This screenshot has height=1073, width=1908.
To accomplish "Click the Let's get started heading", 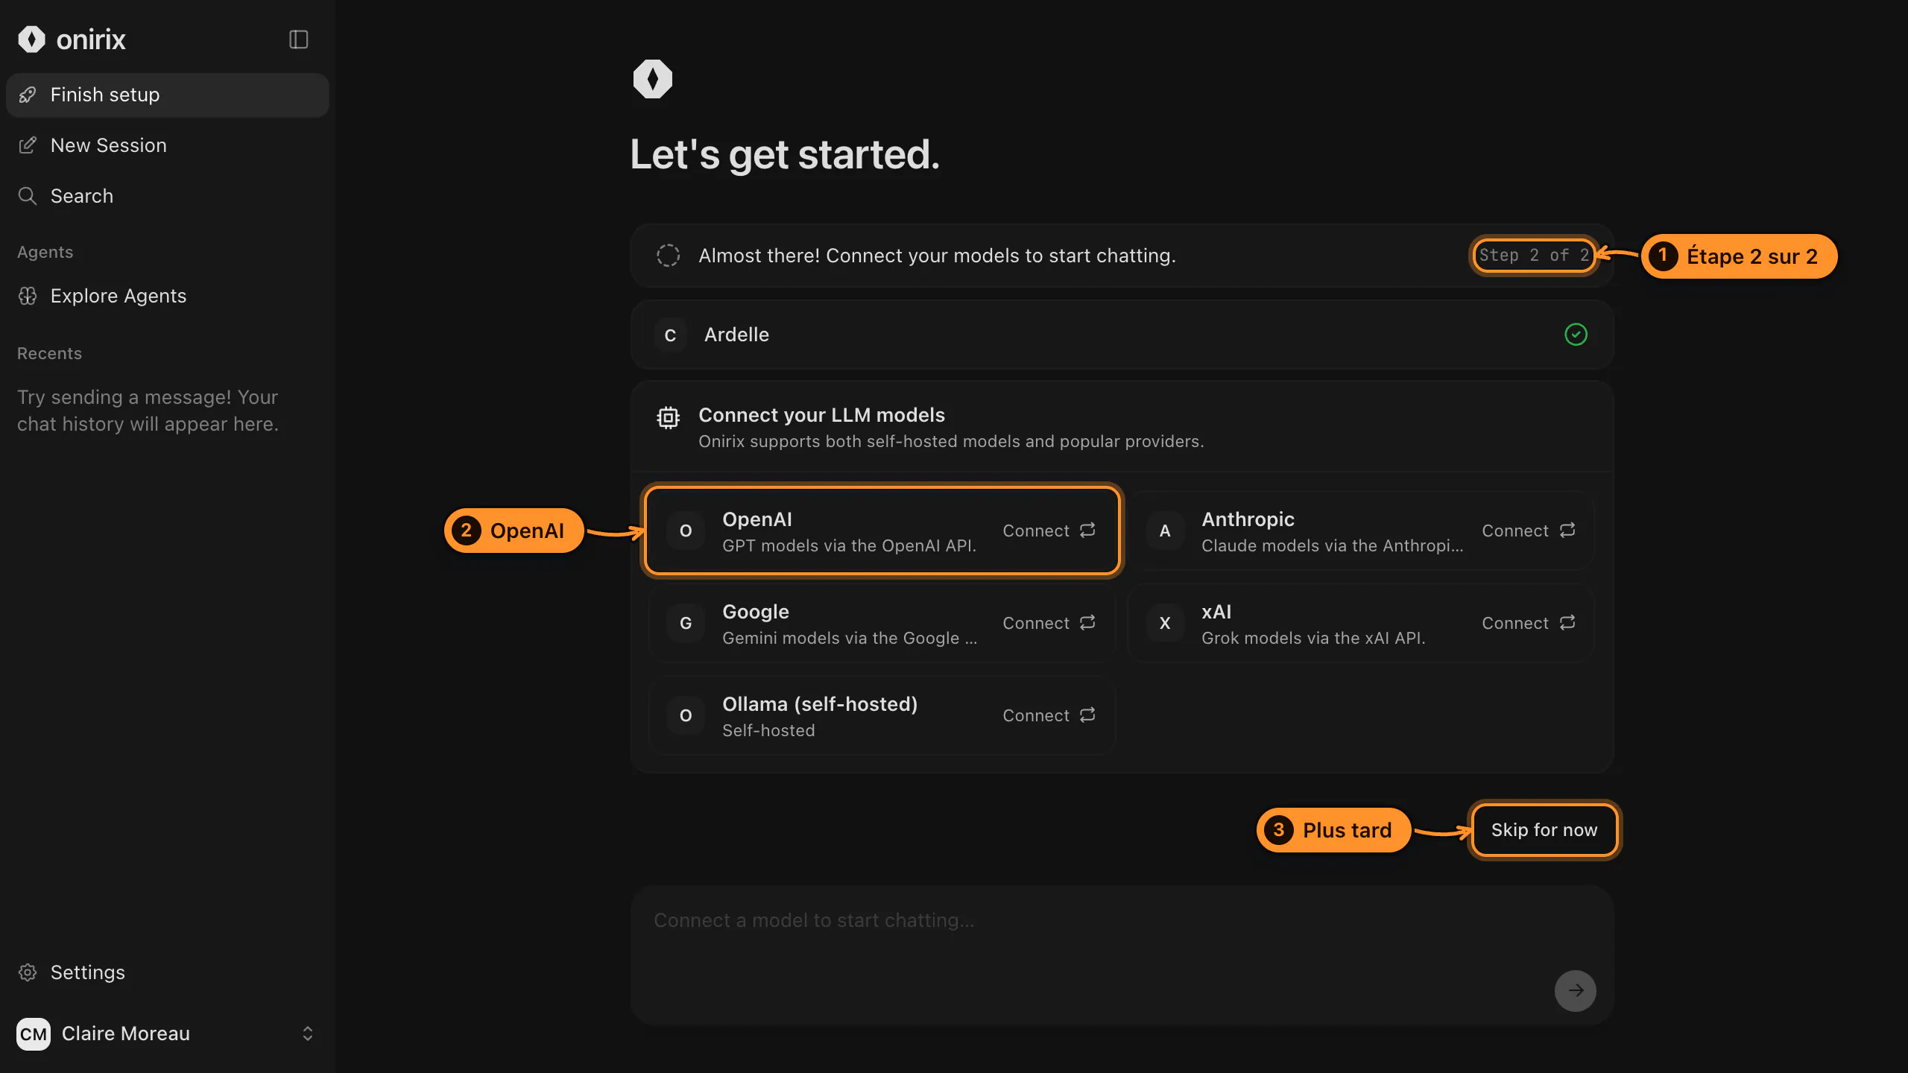I will 785,155.
